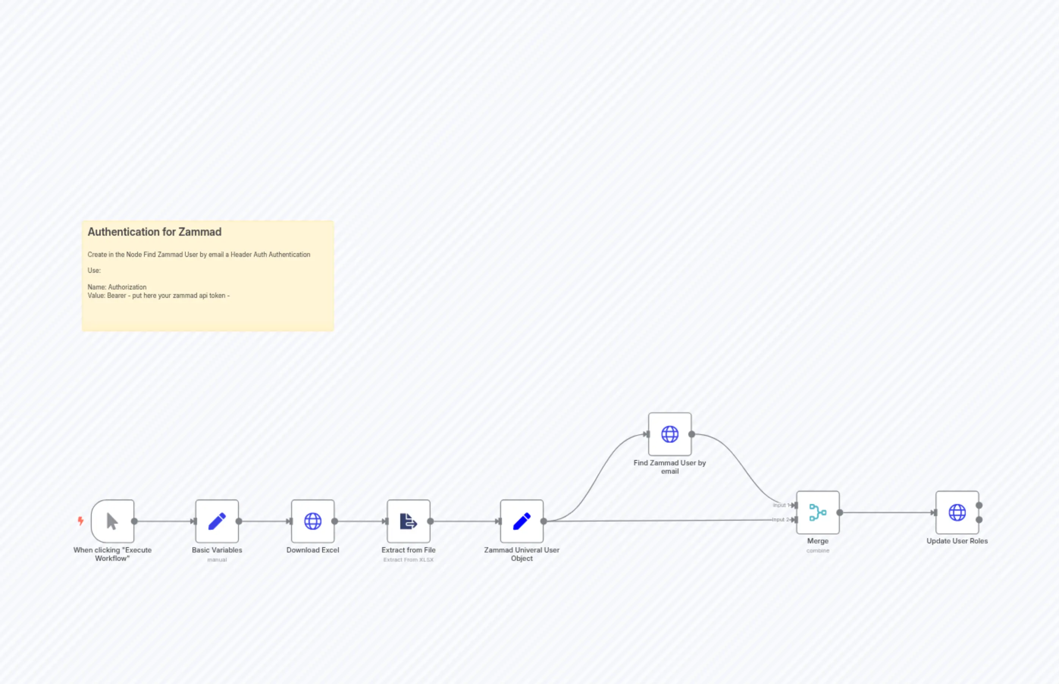
Task: Click the Merge node's Input 2 connector
Action: coord(795,520)
